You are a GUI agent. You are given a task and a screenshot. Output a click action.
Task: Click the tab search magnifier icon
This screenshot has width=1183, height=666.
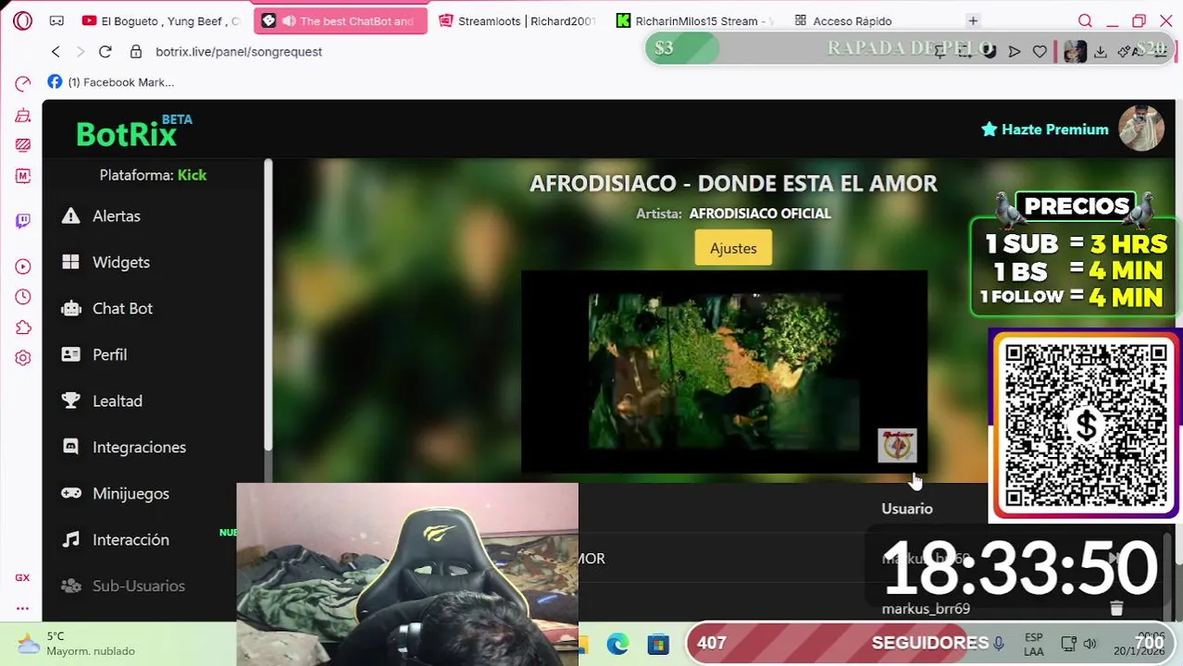coord(1085,20)
